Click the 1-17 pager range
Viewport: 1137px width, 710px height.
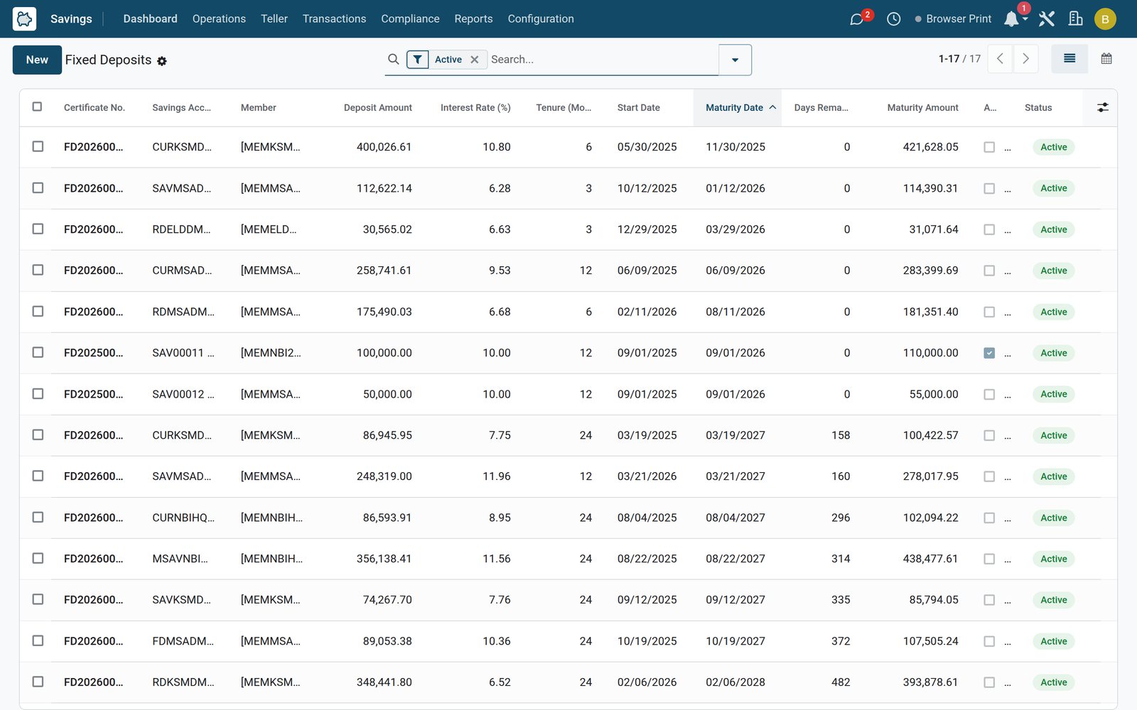[x=949, y=59]
